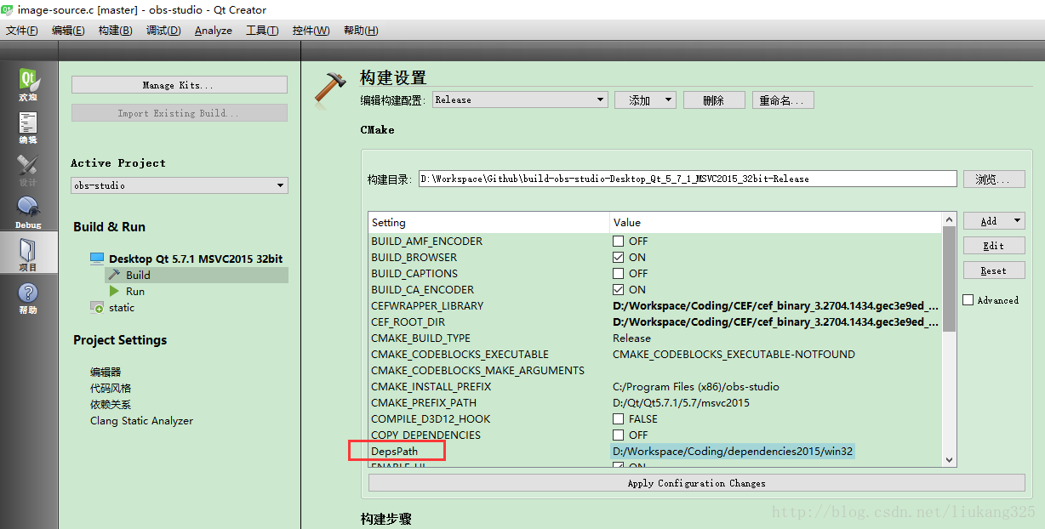Open the 控件(W) menu
This screenshot has height=529, width=1045.
[311, 31]
